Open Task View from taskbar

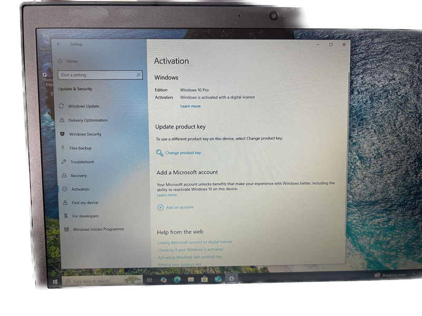tap(149, 280)
